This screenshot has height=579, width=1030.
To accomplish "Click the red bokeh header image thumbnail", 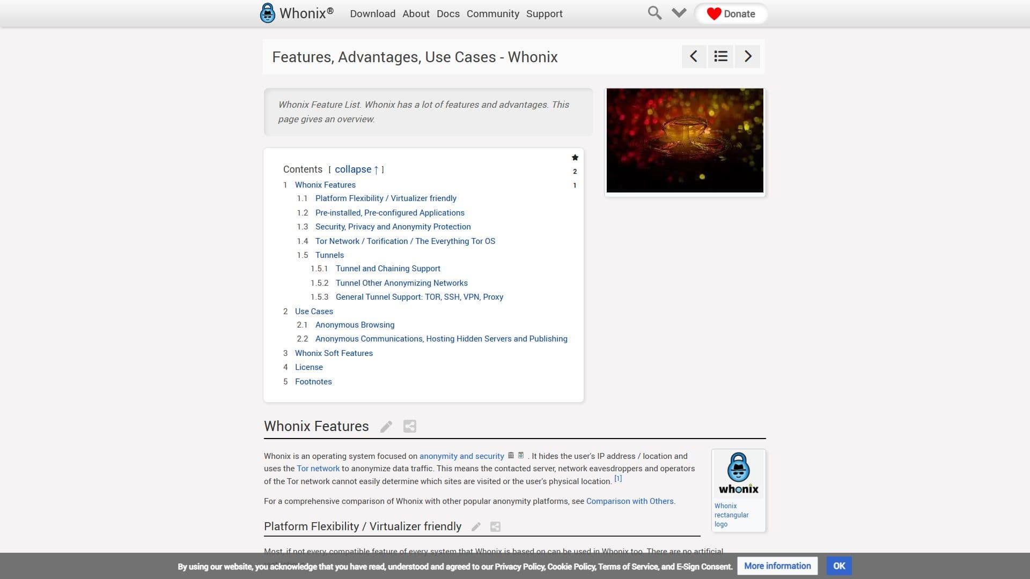I will [x=685, y=140].
